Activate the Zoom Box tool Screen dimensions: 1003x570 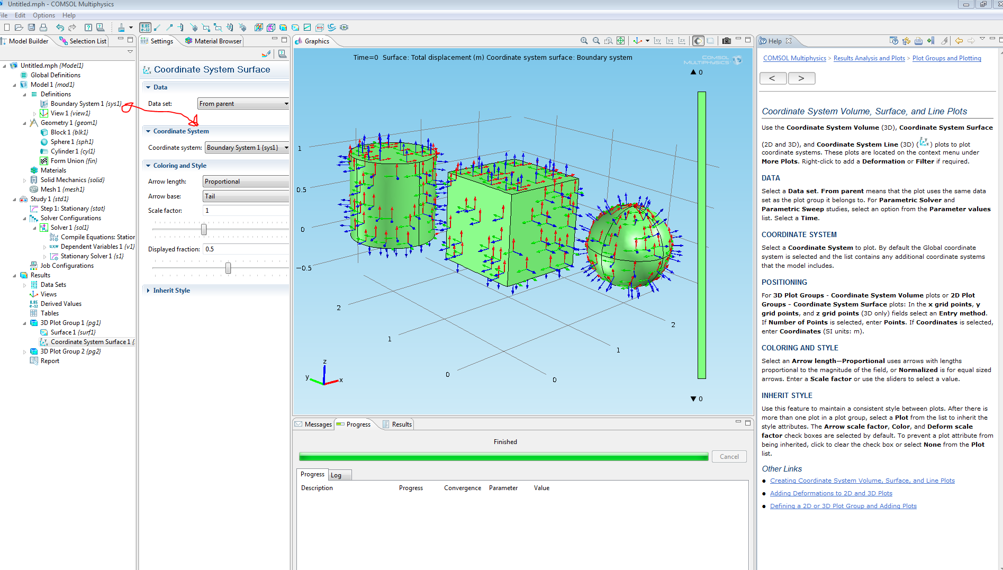click(x=608, y=41)
